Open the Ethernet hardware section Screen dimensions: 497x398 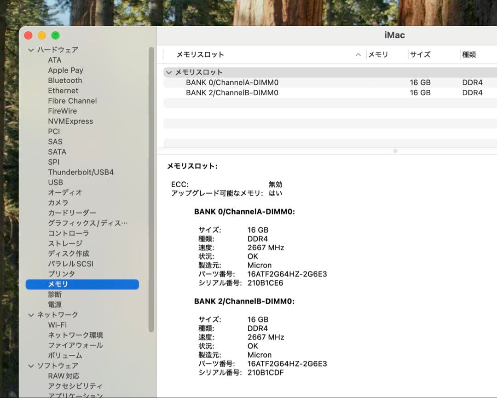63,90
